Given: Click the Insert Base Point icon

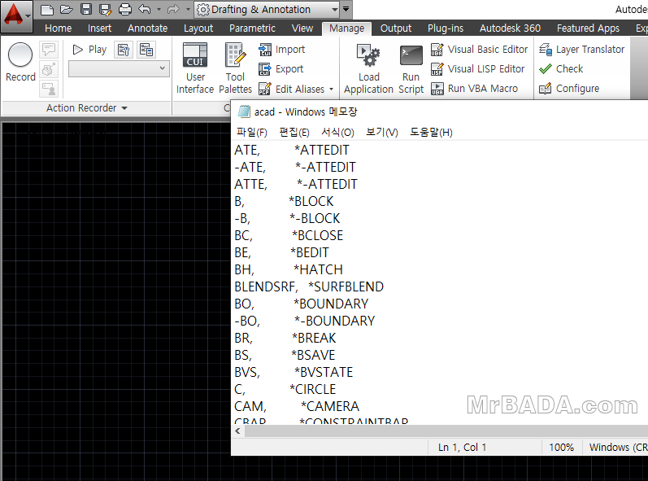Looking at the screenshot, I should pyautogui.click(x=49, y=69).
